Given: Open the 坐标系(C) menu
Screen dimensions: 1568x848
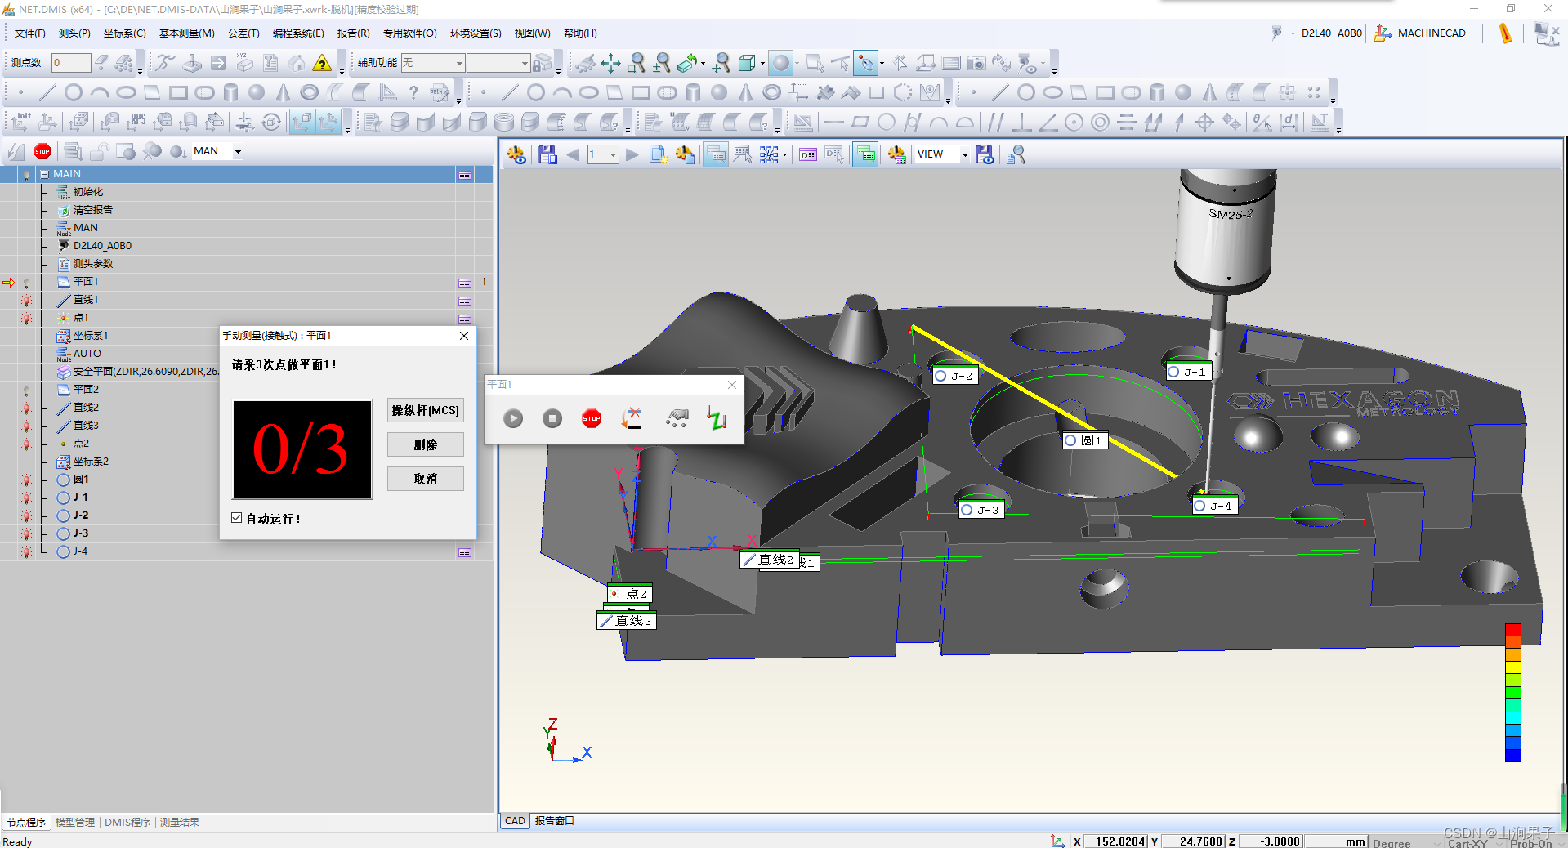Looking at the screenshot, I should point(124,33).
